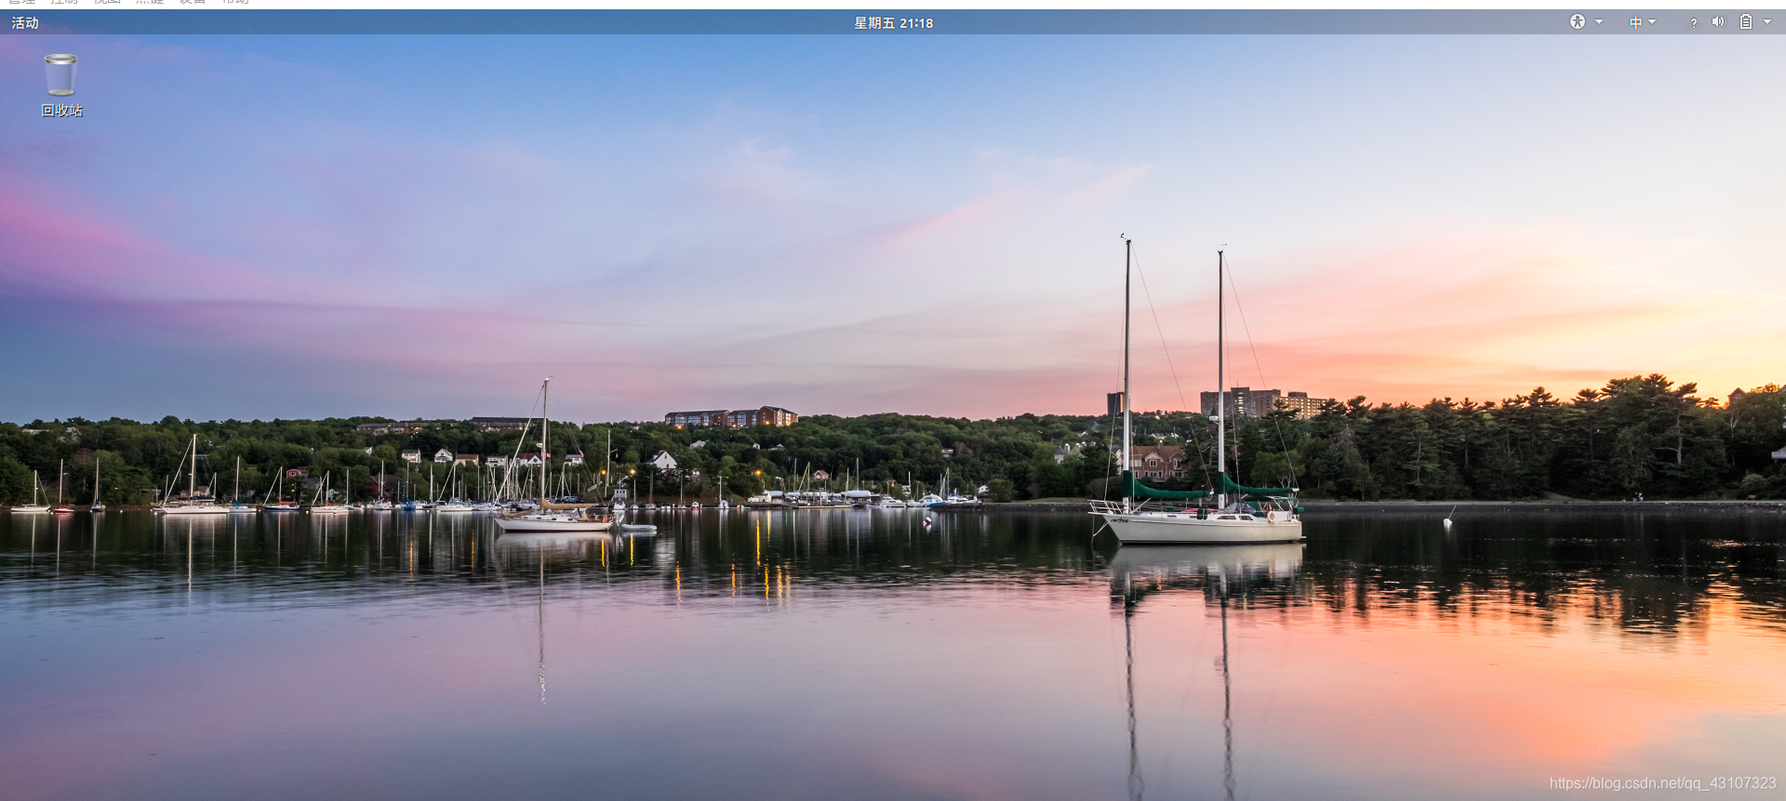Image resolution: width=1786 pixels, height=801 pixels.
Task: Open the accessibility menu icon
Action: tap(1577, 21)
